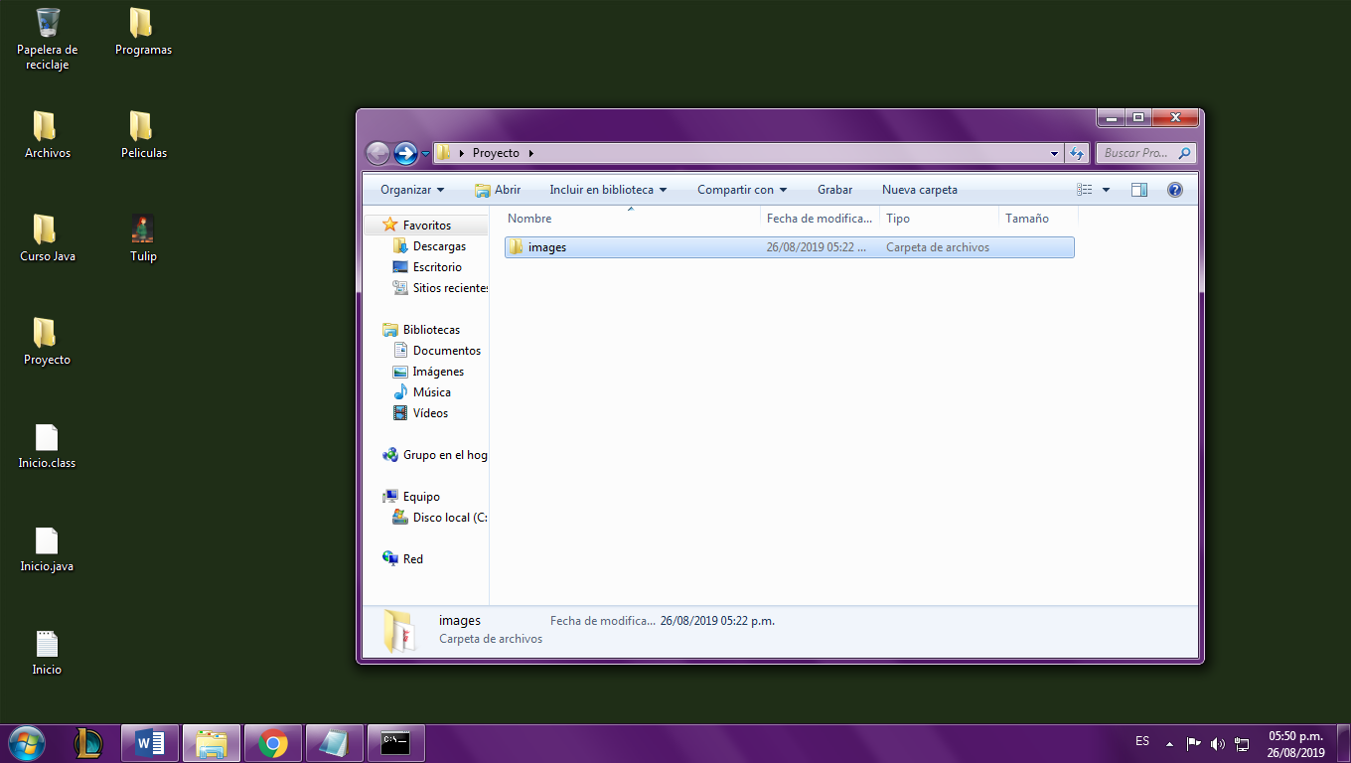The width and height of the screenshot is (1351, 763).
Task: Open Explorer help question mark icon
Action: point(1175,190)
